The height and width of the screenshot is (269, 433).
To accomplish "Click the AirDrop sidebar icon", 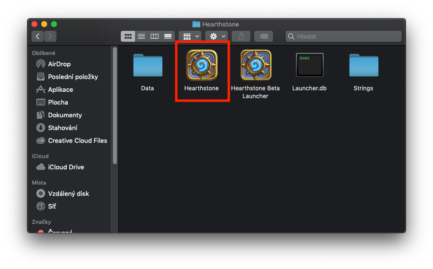I will (x=41, y=64).
